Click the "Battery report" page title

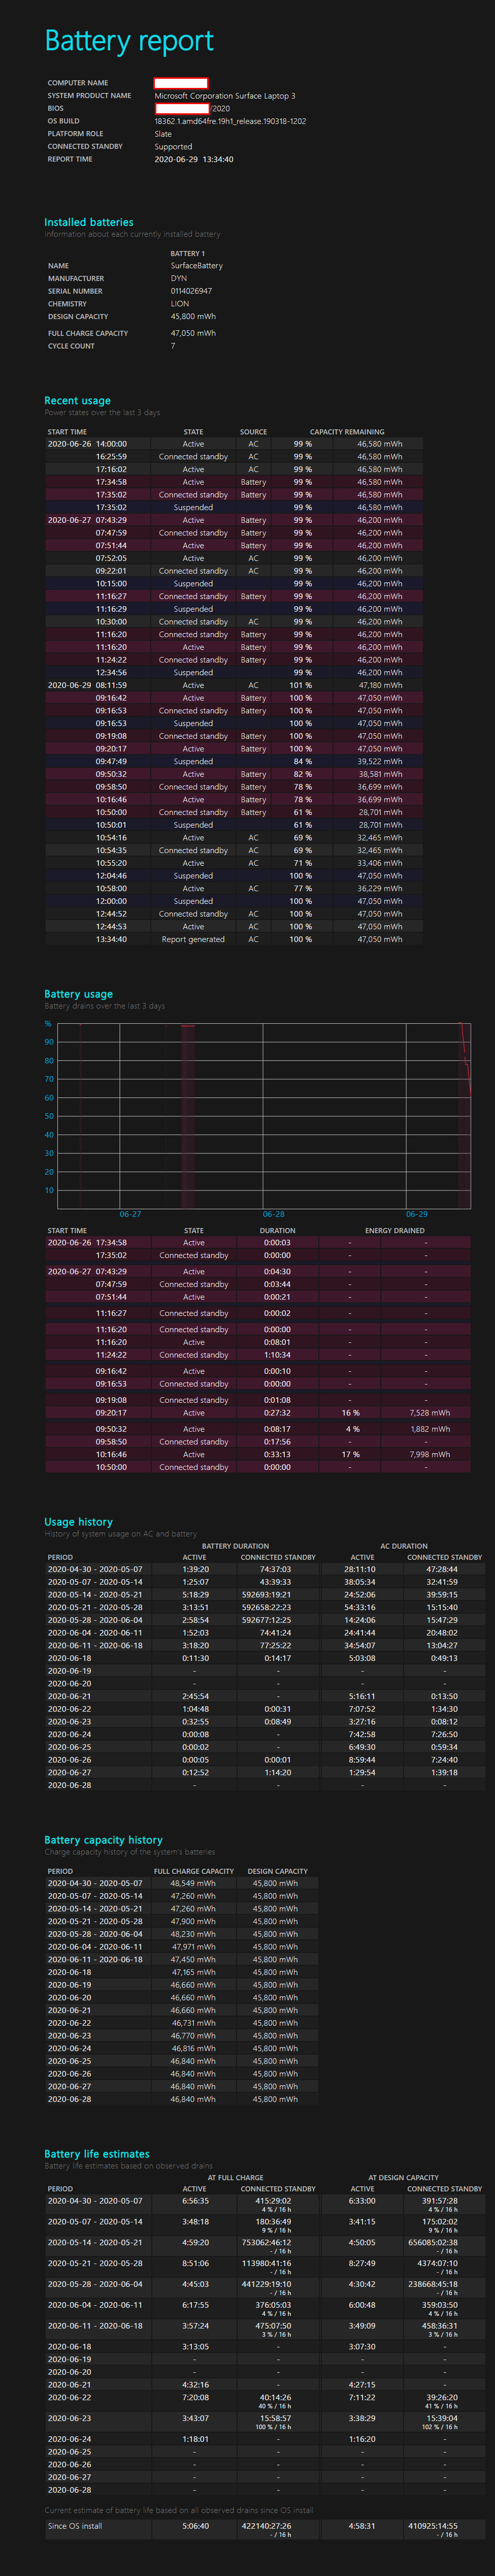click(x=129, y=41)
